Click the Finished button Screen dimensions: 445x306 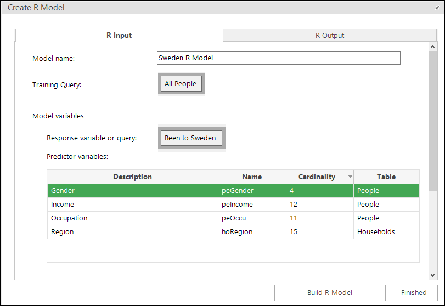click(414, 293)
